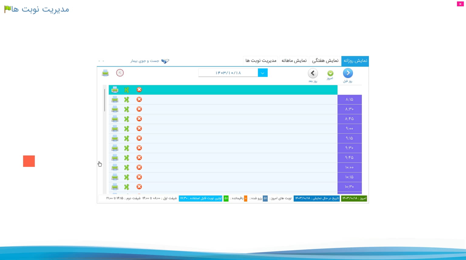
Task: Click the first available slot 17:30 status label
Action: click(x=200, y=199)
